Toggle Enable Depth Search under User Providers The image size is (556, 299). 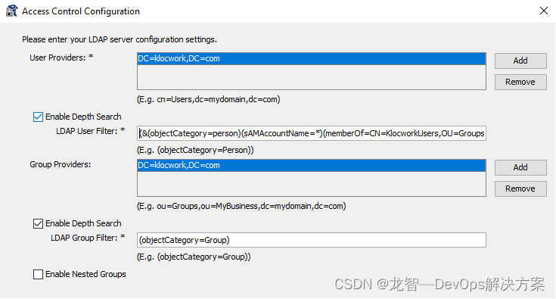(38, 117)
